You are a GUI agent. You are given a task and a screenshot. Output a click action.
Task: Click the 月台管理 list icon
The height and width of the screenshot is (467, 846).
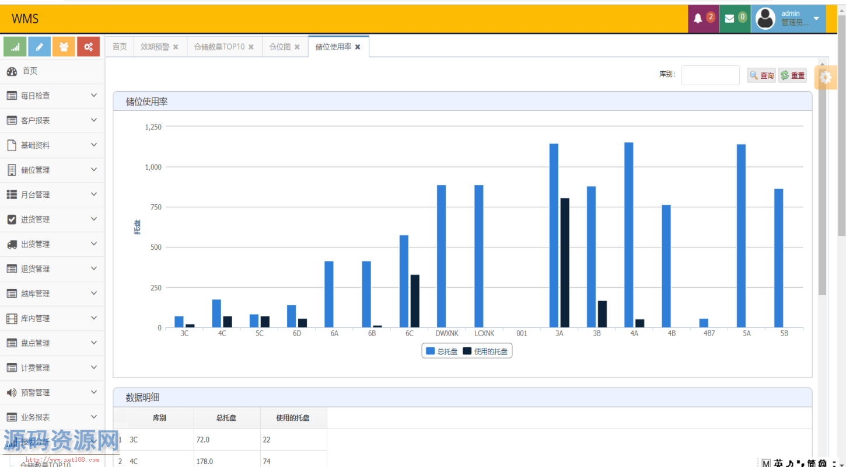(x=12, y=194)
